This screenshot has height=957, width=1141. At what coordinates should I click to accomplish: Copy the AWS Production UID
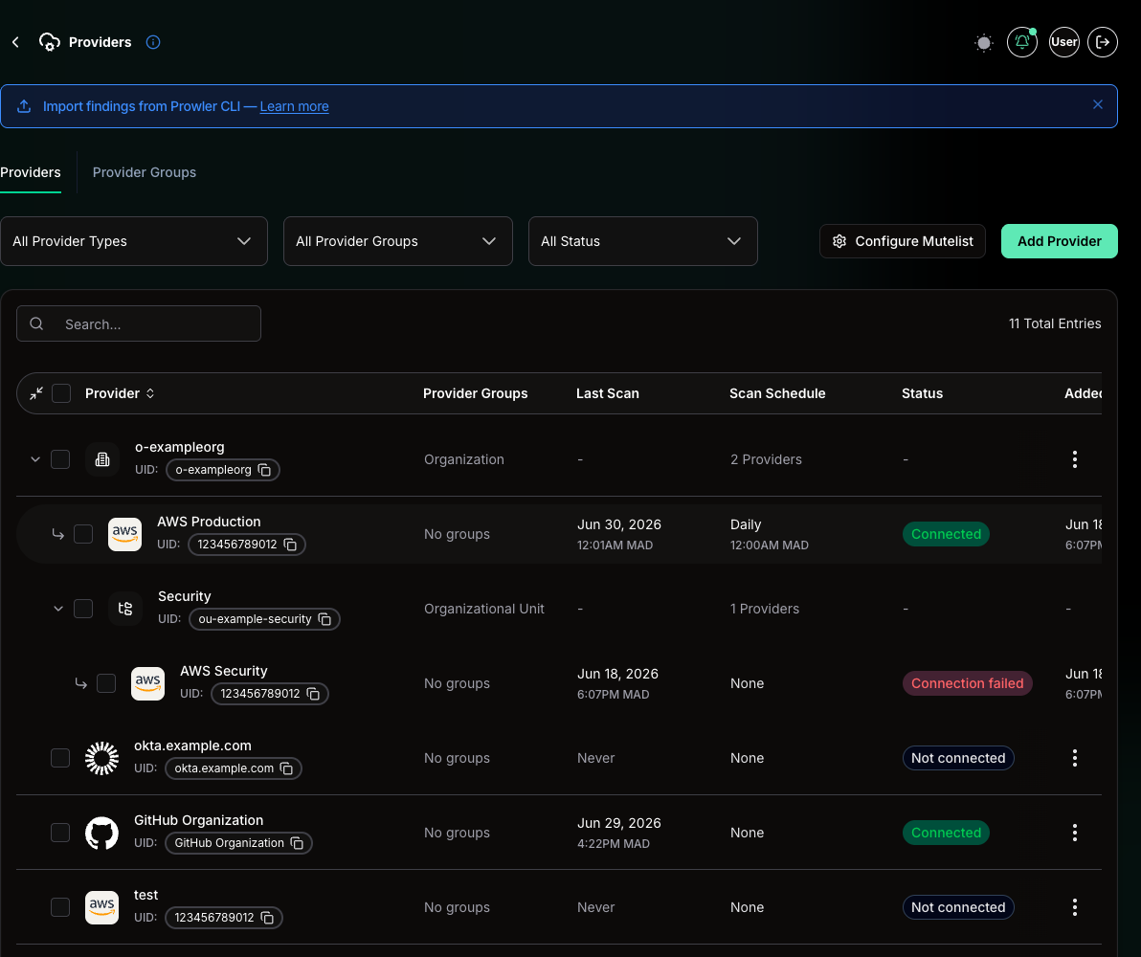coord(290,545)
